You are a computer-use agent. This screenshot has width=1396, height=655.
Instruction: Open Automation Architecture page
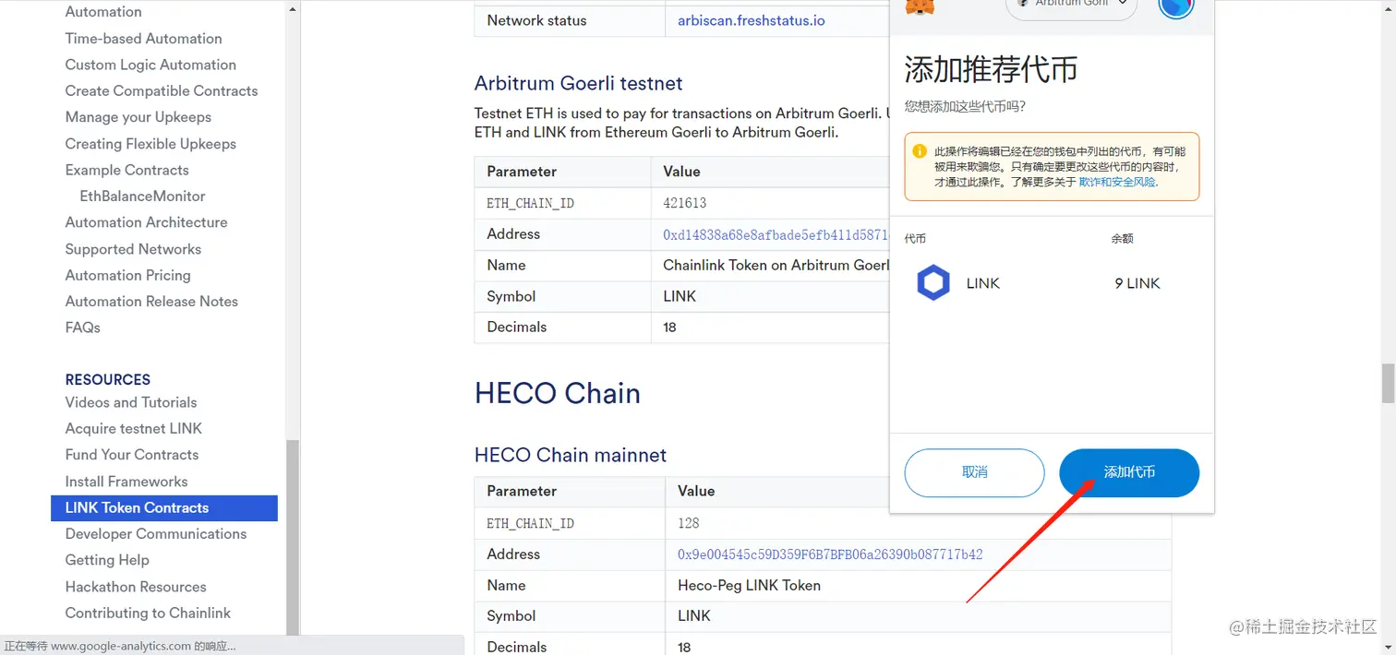pyautogui.click(x=146, y=222)
